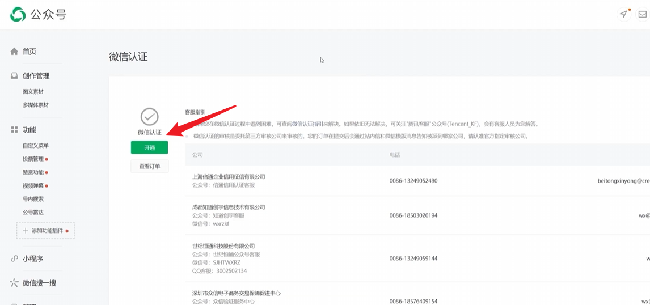
Task: Click the mini program icon beside 小程序
Action: [x=14, y=259]
